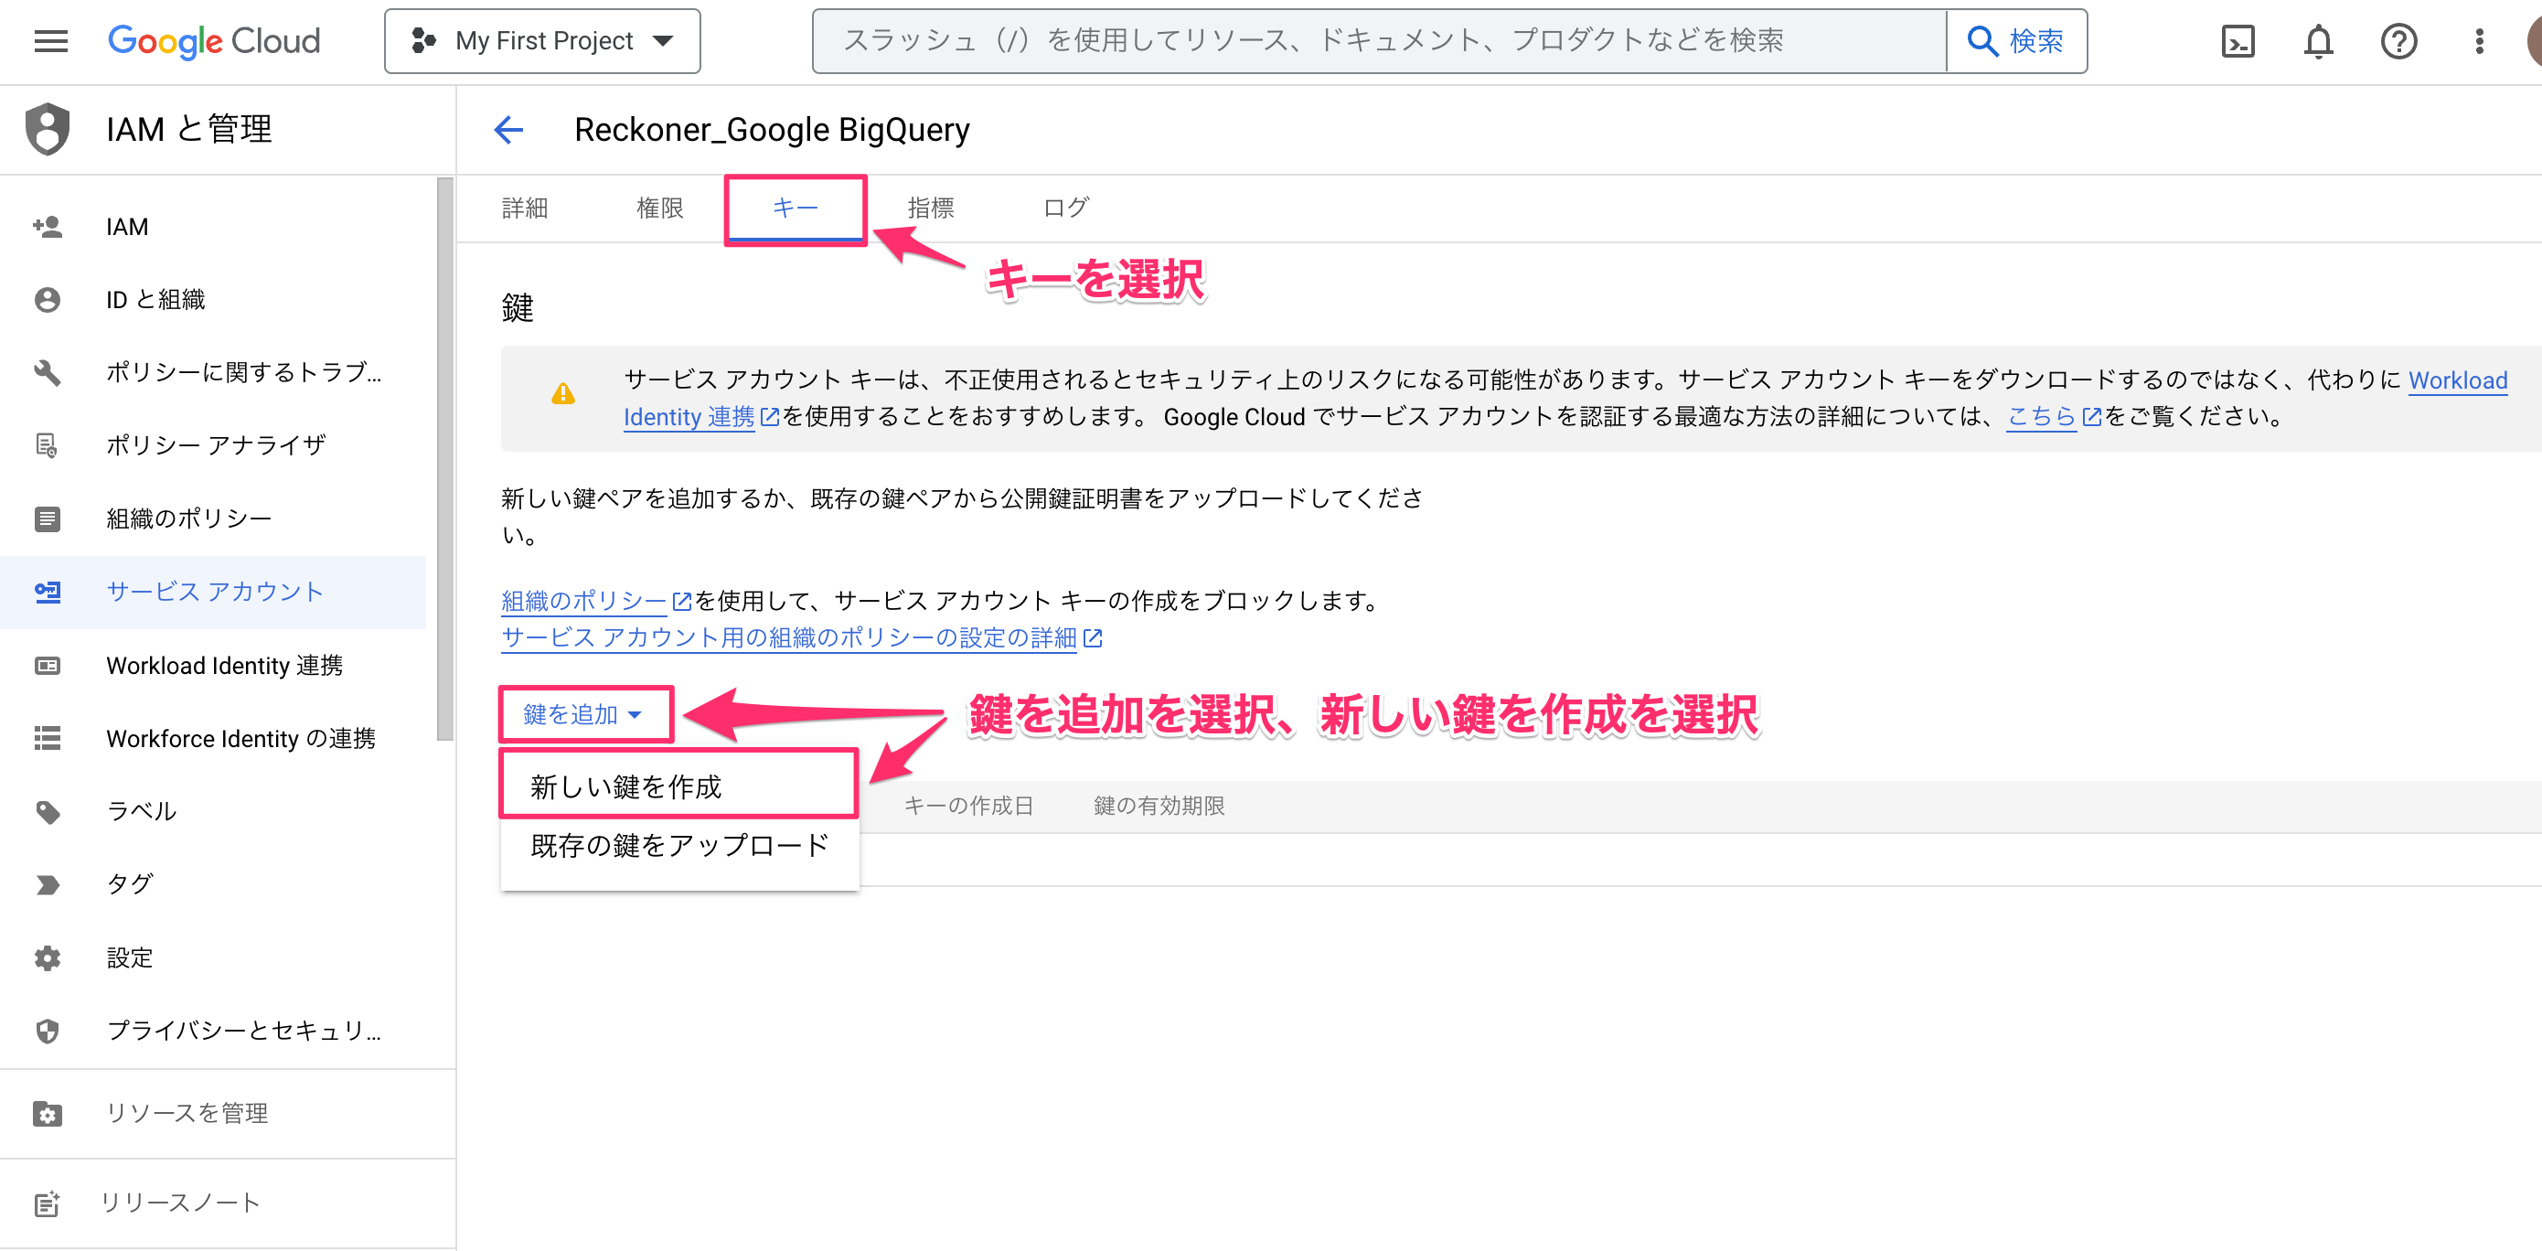
Task: Open サービス アカウント用の組織のポリシーの設定の詳細 link
Action: (801, 638)
